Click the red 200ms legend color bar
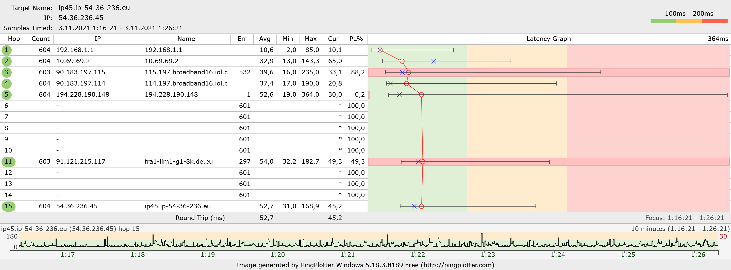The width and height of the screenshot is (731, 270). pyautogui.click(x=715, y=21)
